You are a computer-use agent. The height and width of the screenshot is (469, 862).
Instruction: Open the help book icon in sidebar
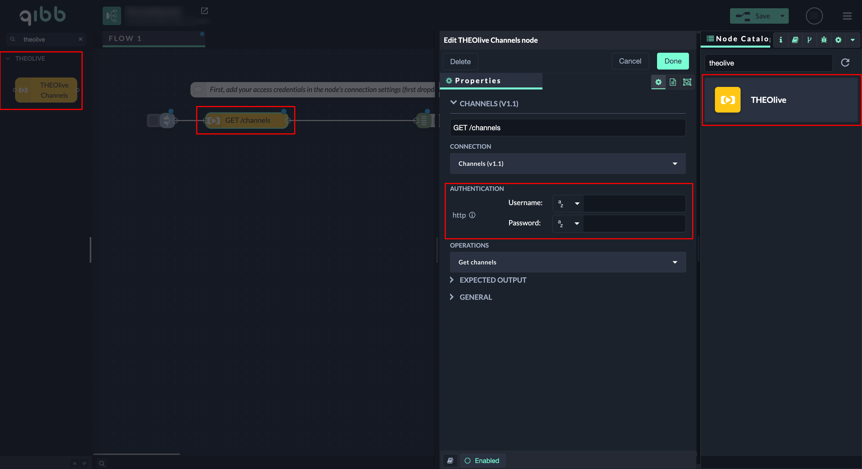(x=795, y=40)
